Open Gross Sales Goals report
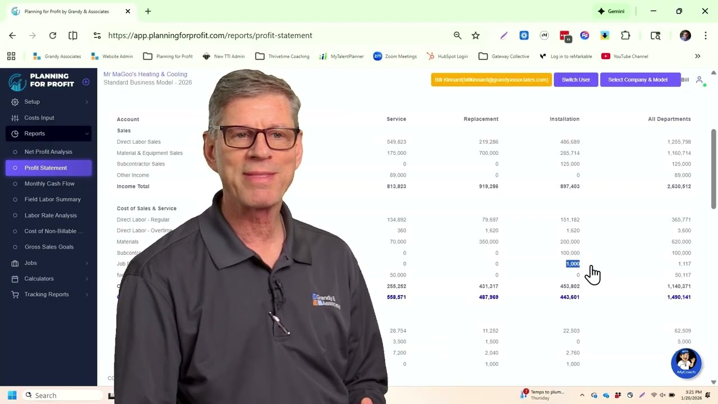 pyautogui.click(x=48, y=247)
